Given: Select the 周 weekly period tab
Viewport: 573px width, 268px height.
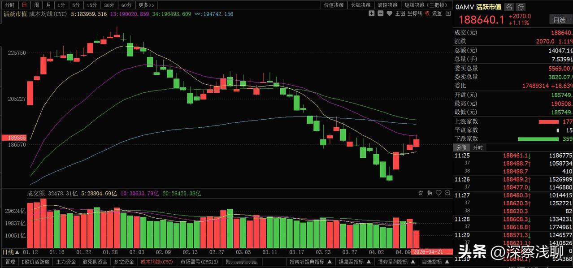Looking at the screenshot, I should (36, 5).
